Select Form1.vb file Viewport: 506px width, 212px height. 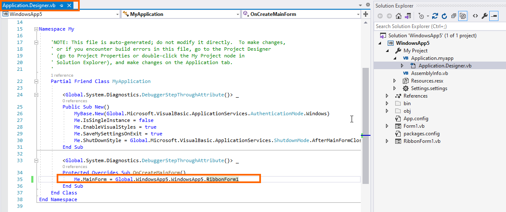point(414,126)
